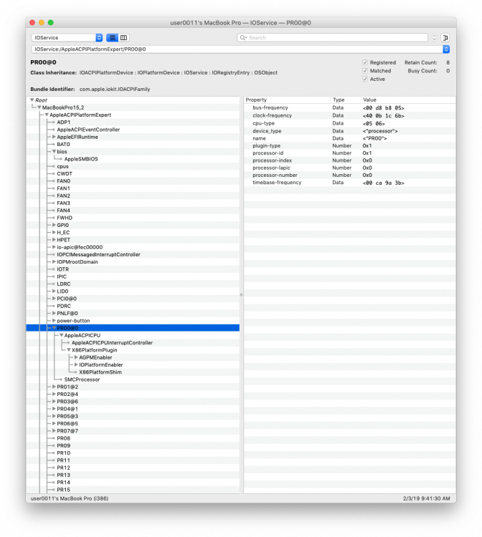Expand the AGPMEnabler node
Screen dimensions: 482x537
pyautogui.click(x=76, y=357)
